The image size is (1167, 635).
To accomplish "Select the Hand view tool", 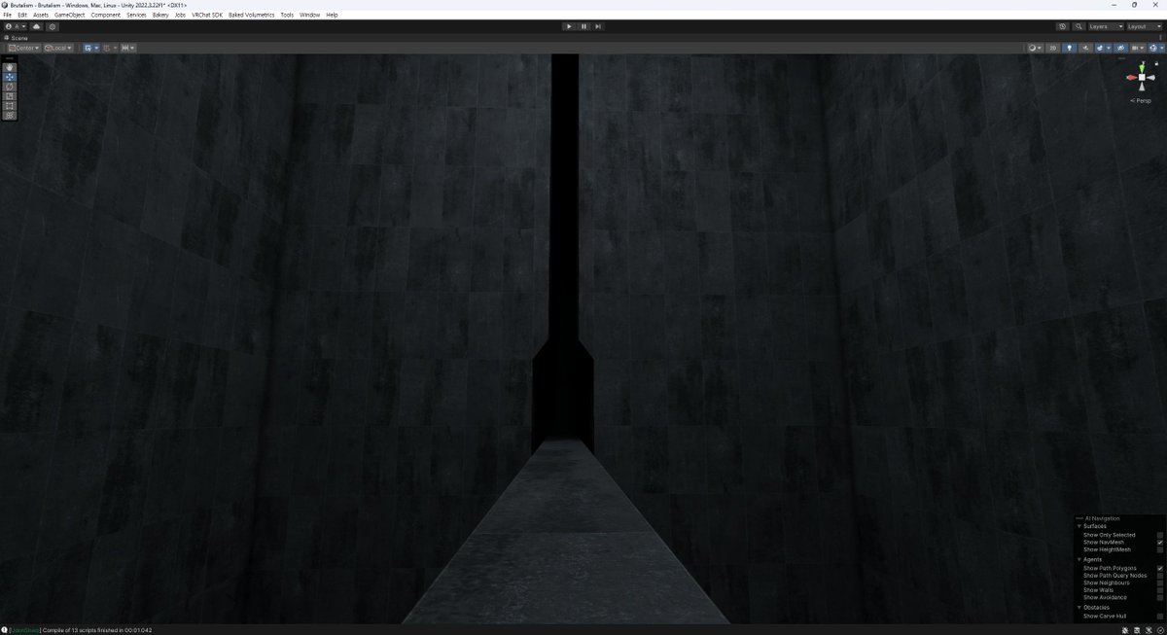I will 10,67.
